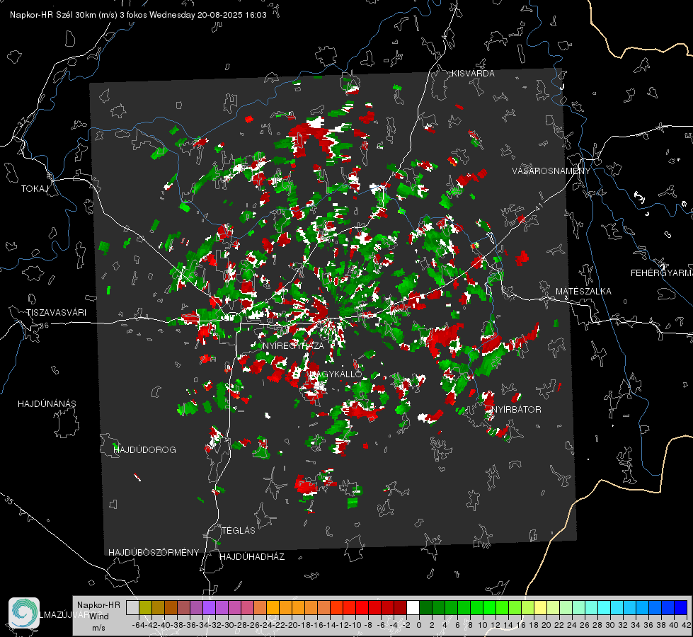
Task: Click the legend value 0
Action: point(419,625)
